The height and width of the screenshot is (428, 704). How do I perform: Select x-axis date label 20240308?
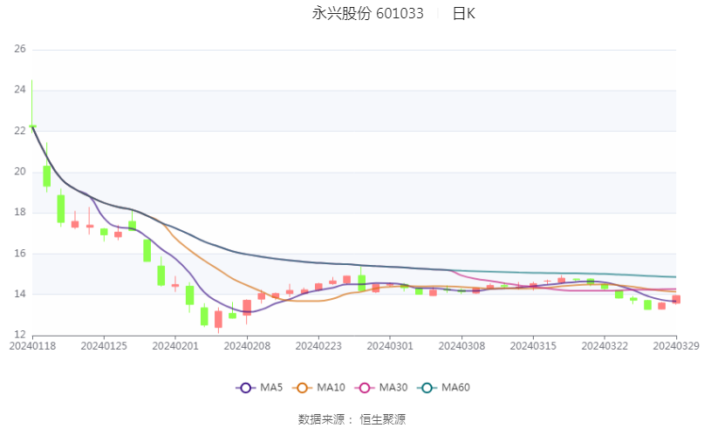click(x=461, y=346)
